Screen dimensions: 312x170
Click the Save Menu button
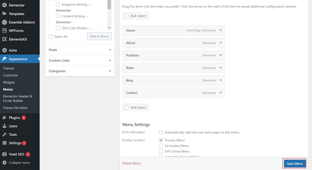pos(294,163)
